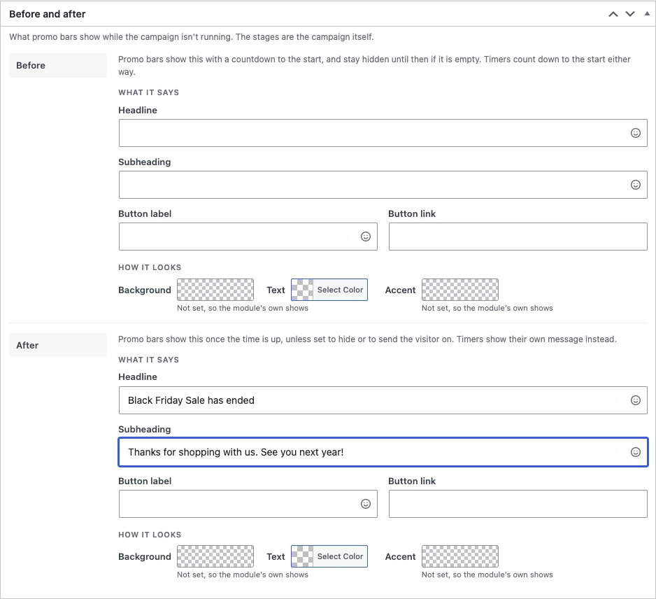Select the After section tab

click(58, 346)
